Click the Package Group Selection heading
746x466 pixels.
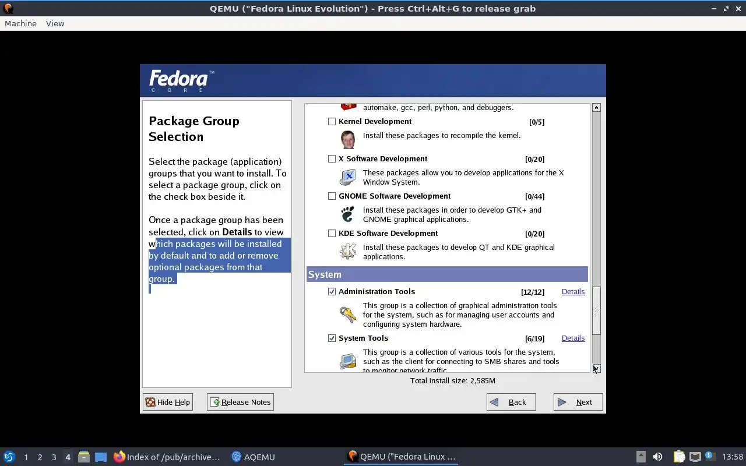(x=194, y=129)
